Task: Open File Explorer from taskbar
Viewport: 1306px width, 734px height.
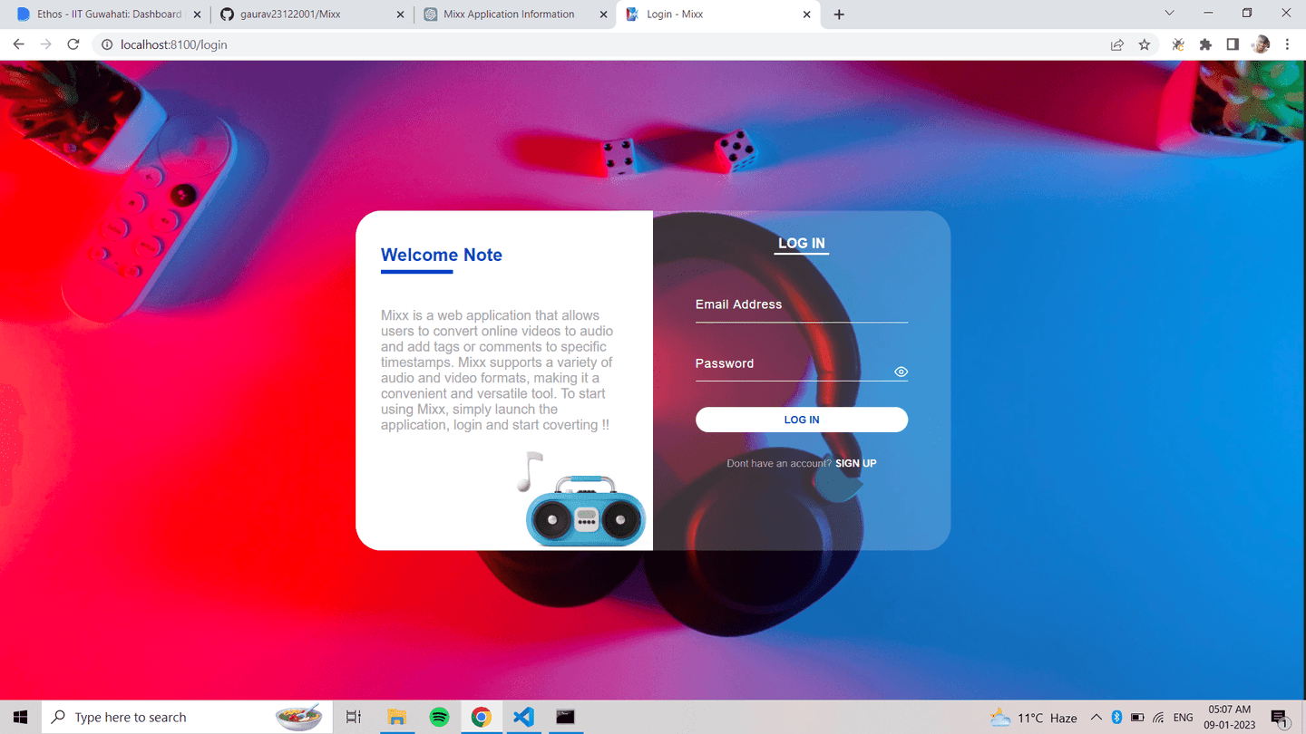Action: [x=396, y=717]
